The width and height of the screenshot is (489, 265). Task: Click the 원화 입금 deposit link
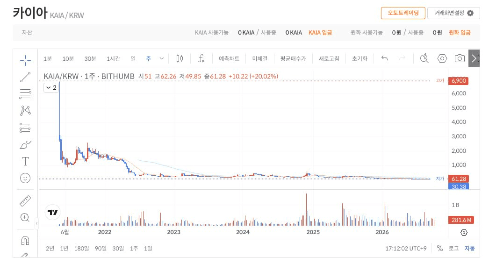(x=460, y=32)
